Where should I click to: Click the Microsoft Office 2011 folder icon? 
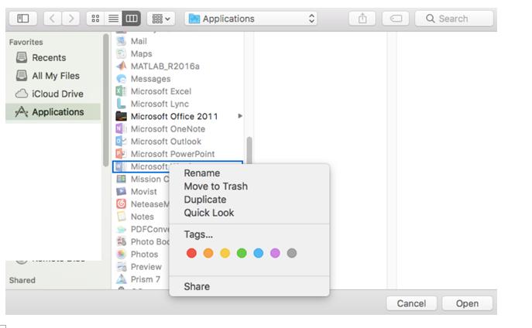[121, 116]
